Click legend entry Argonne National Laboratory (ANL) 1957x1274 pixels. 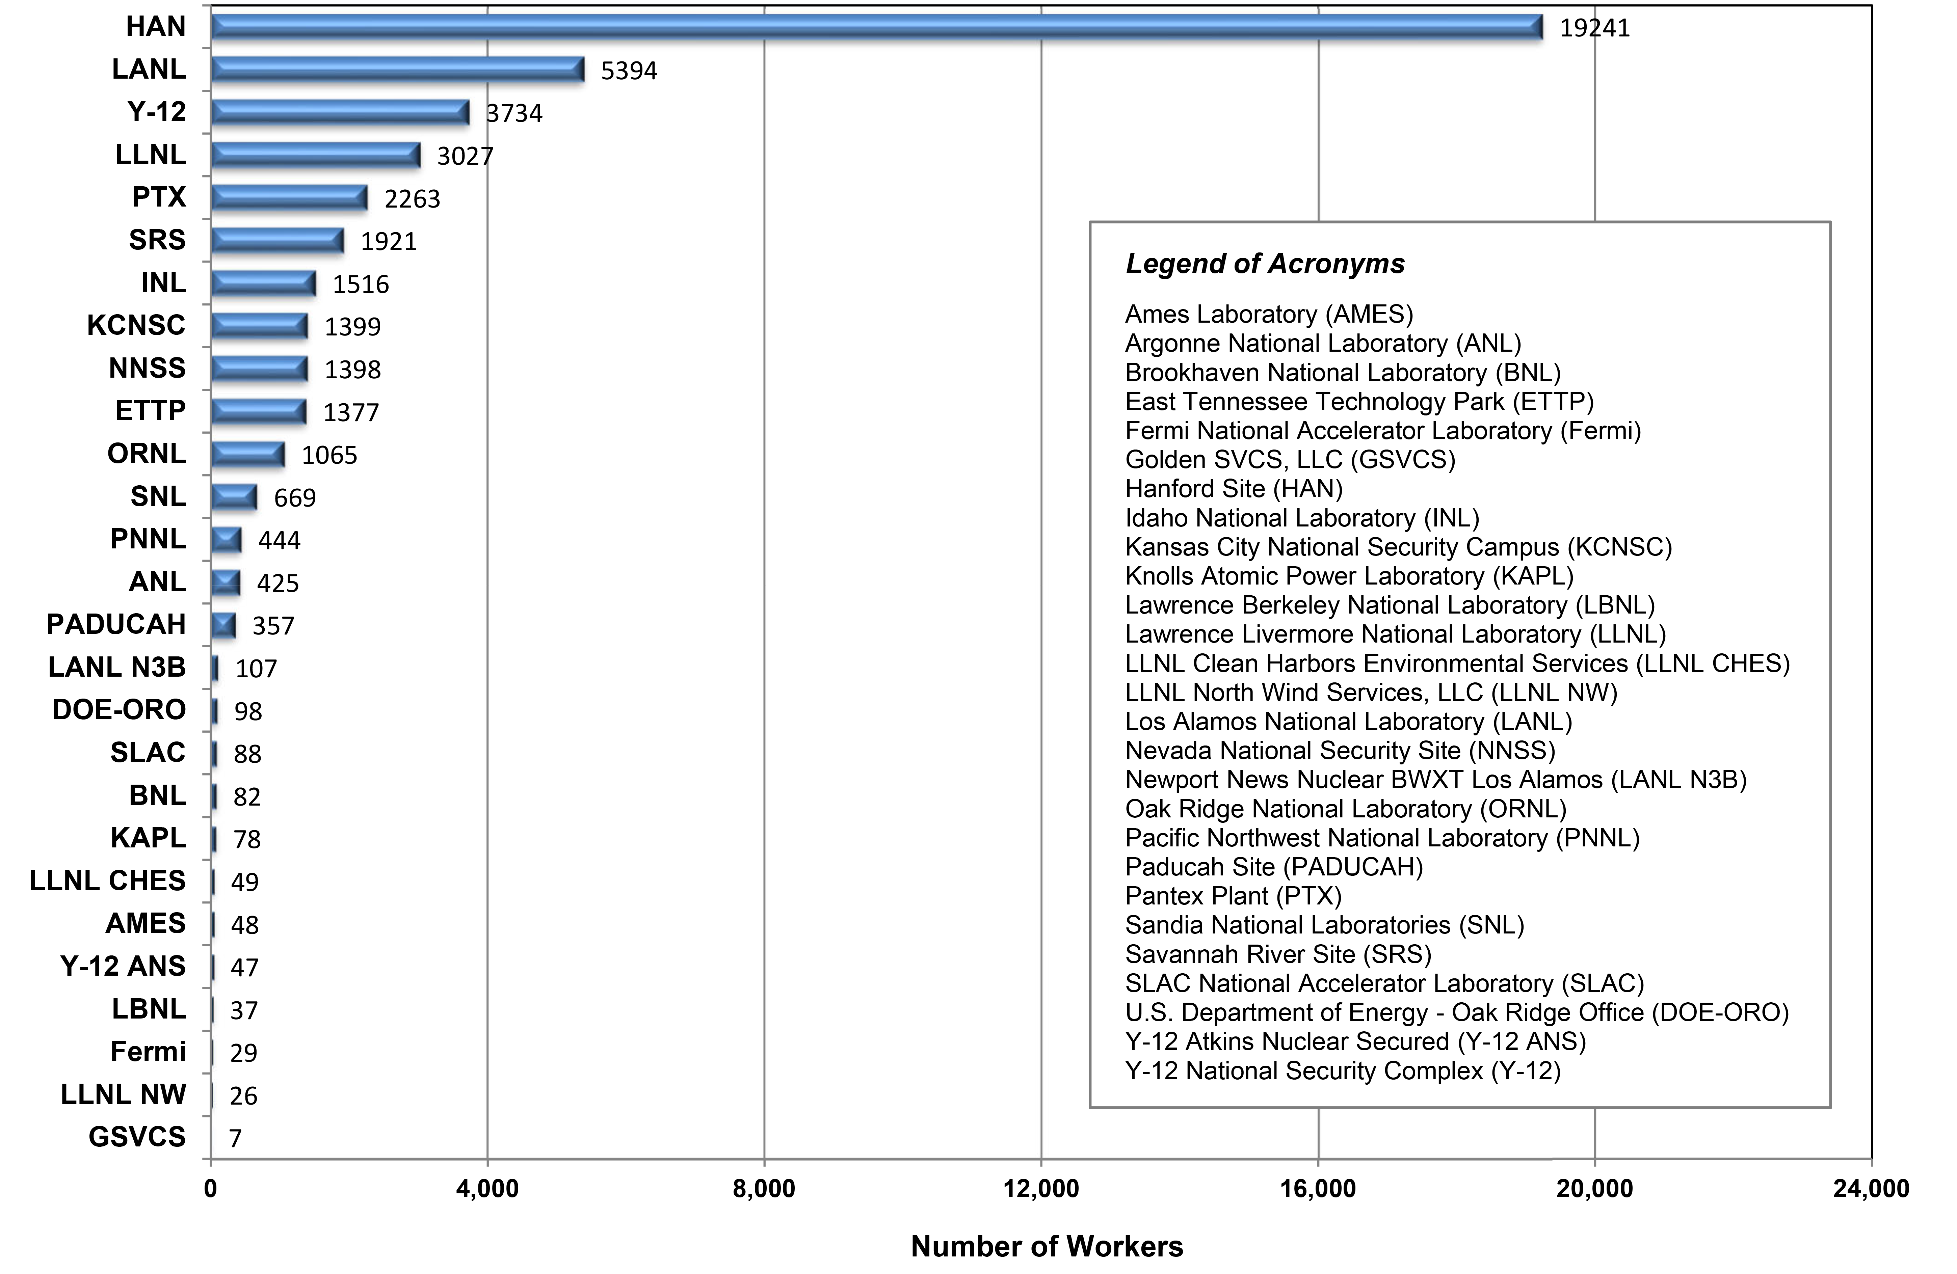pyautogui.click(x=1324, y=344)
